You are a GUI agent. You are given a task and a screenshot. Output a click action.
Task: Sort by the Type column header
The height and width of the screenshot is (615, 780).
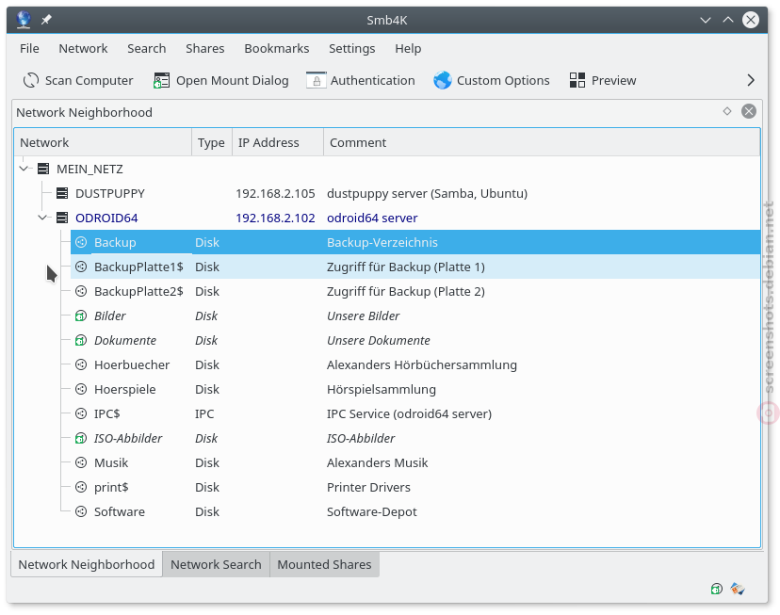click(x=212, y=143)
